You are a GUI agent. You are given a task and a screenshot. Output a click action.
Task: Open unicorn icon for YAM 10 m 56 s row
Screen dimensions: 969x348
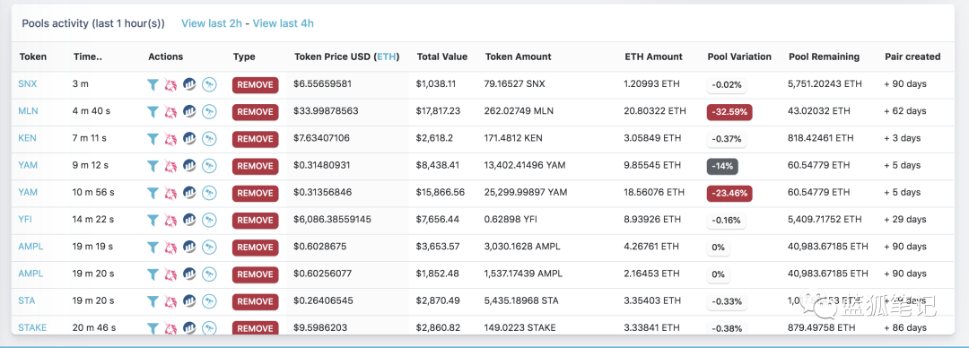coord(170,193)
